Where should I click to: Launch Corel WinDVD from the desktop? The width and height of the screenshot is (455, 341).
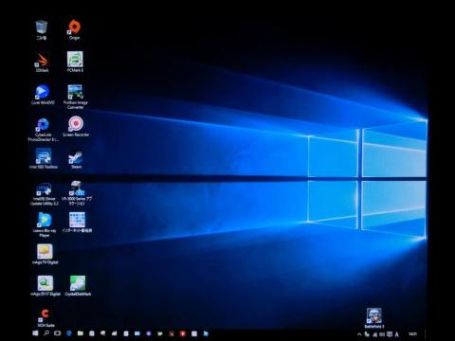(43, 95)
